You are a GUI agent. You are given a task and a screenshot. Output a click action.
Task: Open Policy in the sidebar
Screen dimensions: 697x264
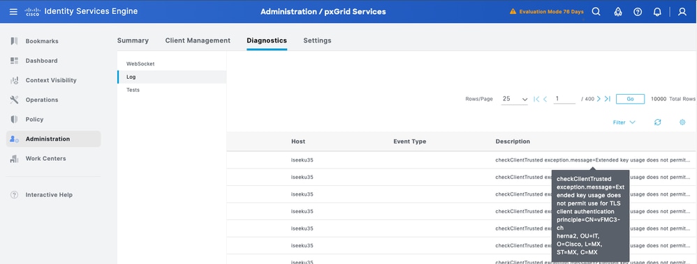click(x=34, y=119)
